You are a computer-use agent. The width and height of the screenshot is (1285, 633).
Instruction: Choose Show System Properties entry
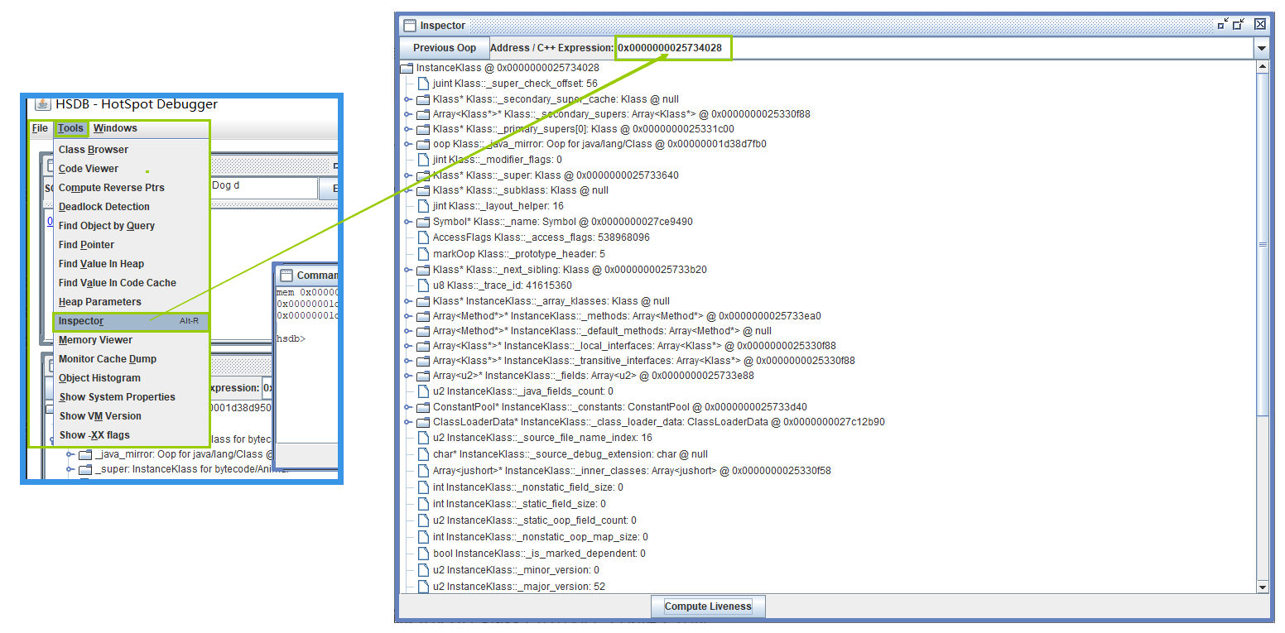[131, 397]
